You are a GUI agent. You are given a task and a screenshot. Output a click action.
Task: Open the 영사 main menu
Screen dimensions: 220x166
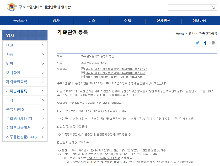pos(56,21)
